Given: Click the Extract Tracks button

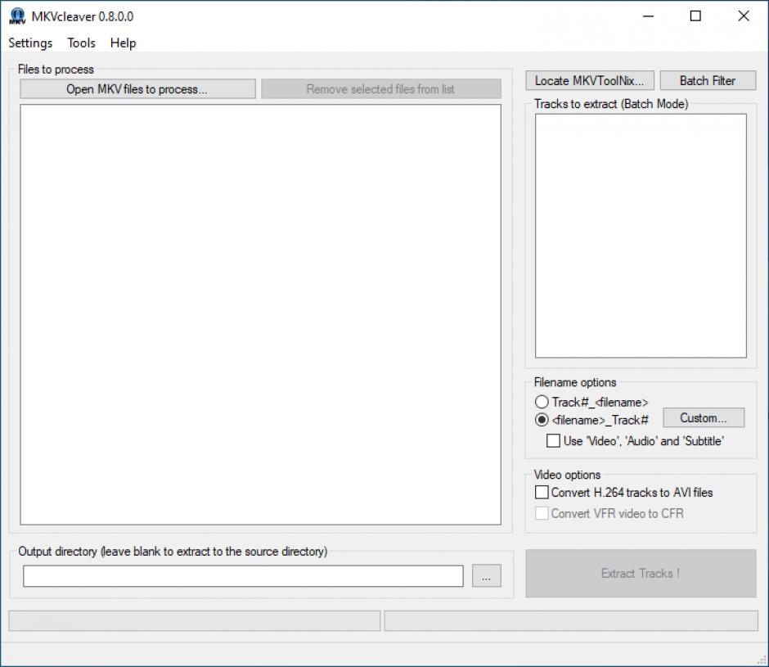Looking at the screenshot, I should [x=641, y=573].
